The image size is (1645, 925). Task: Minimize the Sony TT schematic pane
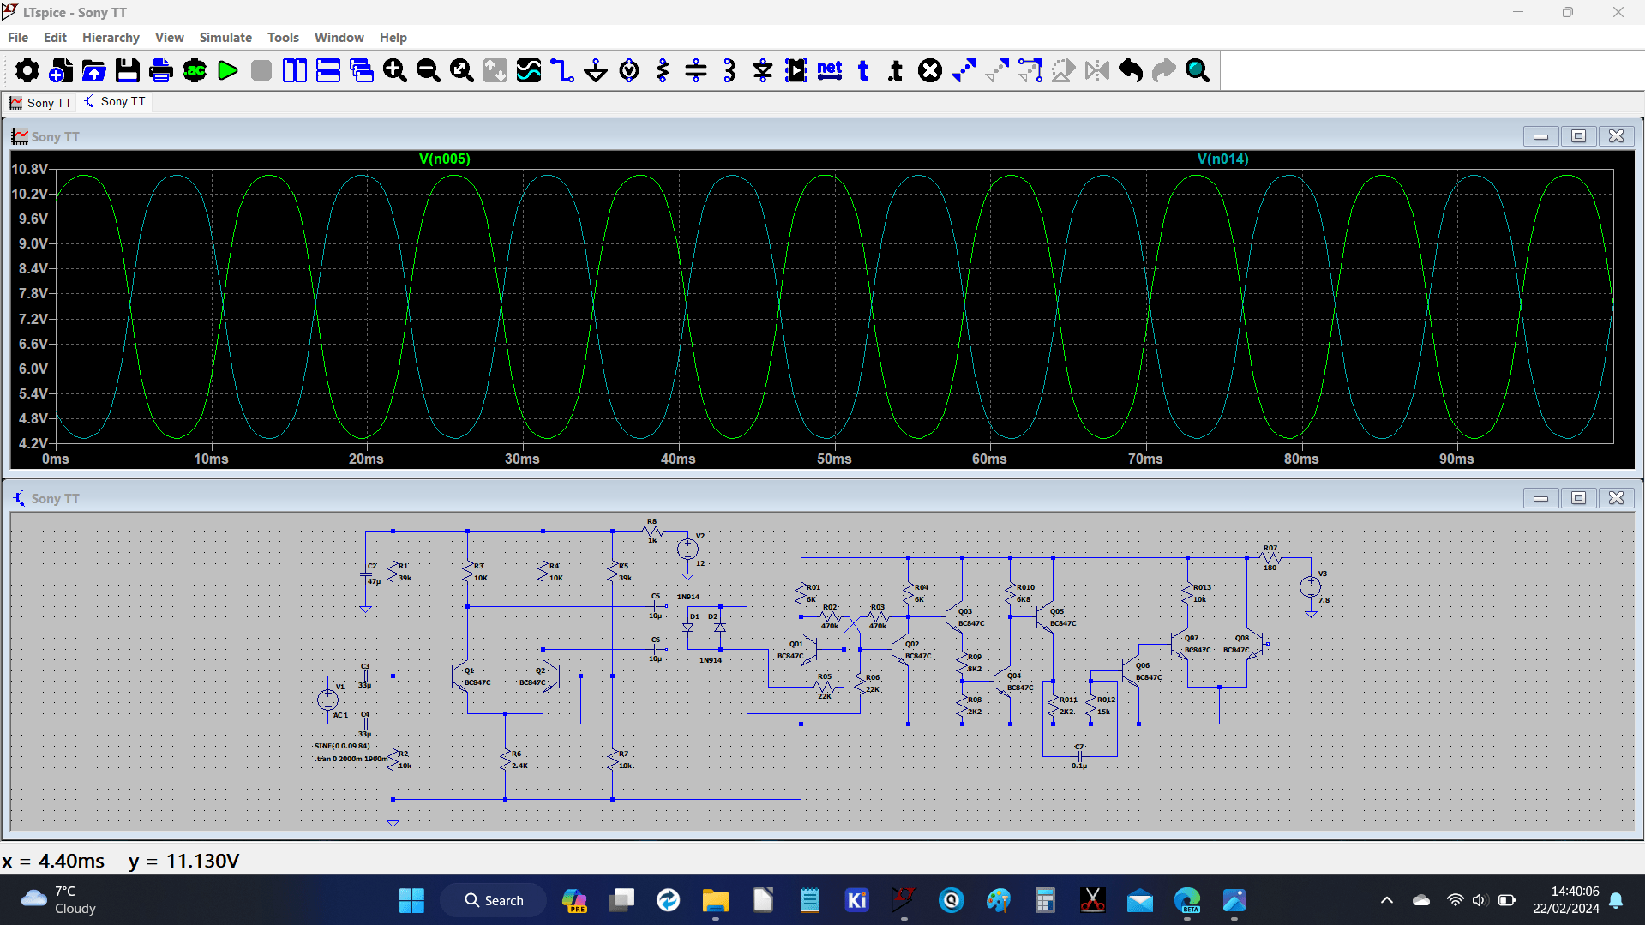pyautogui.click(x=1540, y=498)
